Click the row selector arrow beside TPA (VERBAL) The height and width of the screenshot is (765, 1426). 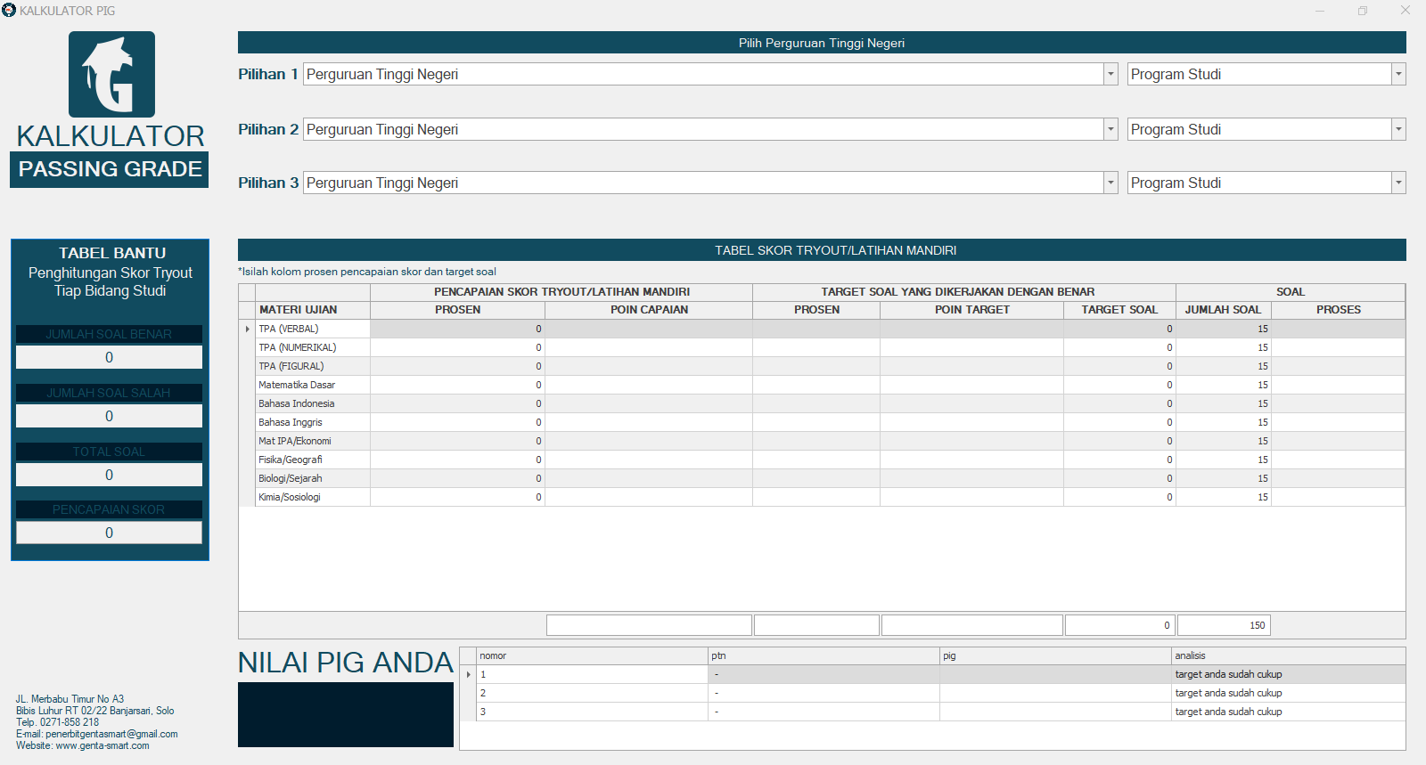click(x=247, y=329)
